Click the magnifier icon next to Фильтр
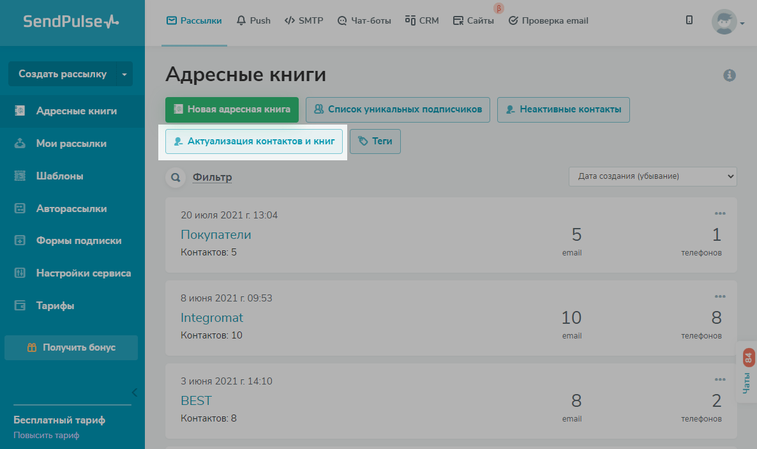This screenshot has width=757, height=449. 176,178
